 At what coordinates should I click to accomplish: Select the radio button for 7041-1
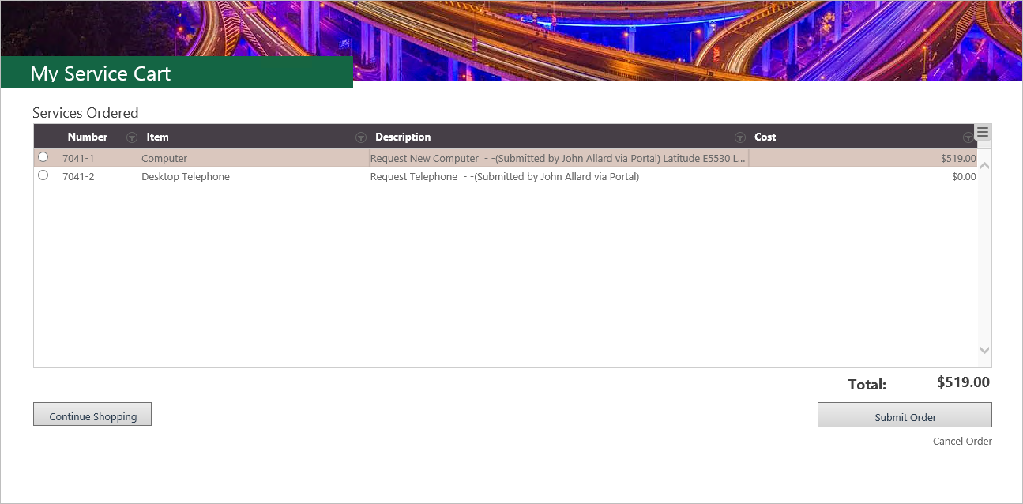[43, 157]
